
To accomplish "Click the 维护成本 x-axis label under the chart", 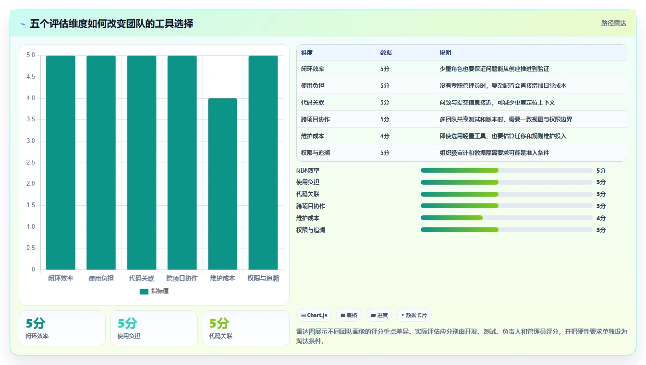I will [222, 278].
